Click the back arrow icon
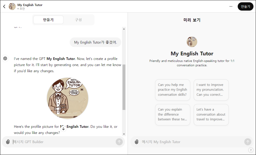Screen dimensions: 256x155 (4, 6)
